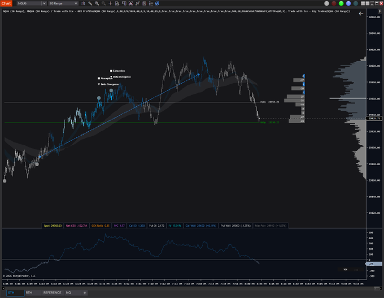Open the Data Series icon
Image resolution: width=384 pixels, height=298 pixels.
131,3
